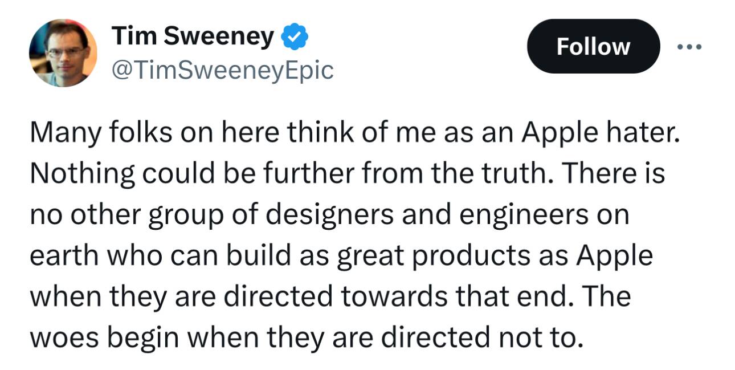Click the word "engineers" in the tweet

tap(518, 216)
